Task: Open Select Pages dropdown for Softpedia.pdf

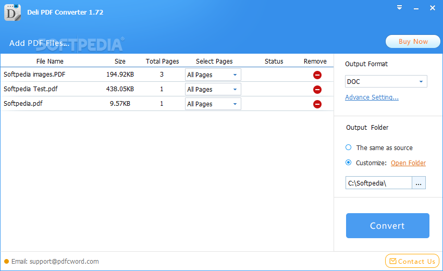Action: [213, 104]
